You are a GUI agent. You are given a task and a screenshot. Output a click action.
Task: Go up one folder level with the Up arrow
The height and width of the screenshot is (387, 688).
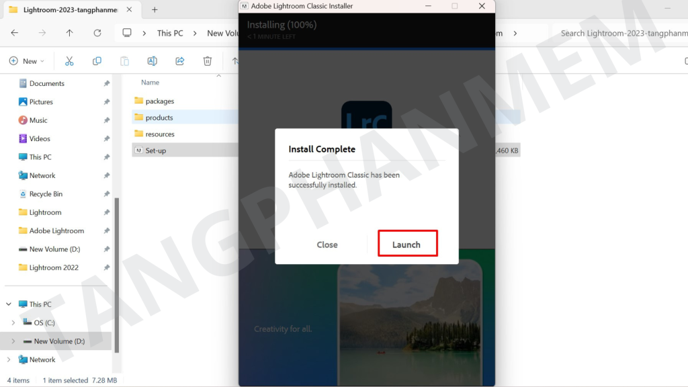(x=69, y=33)
